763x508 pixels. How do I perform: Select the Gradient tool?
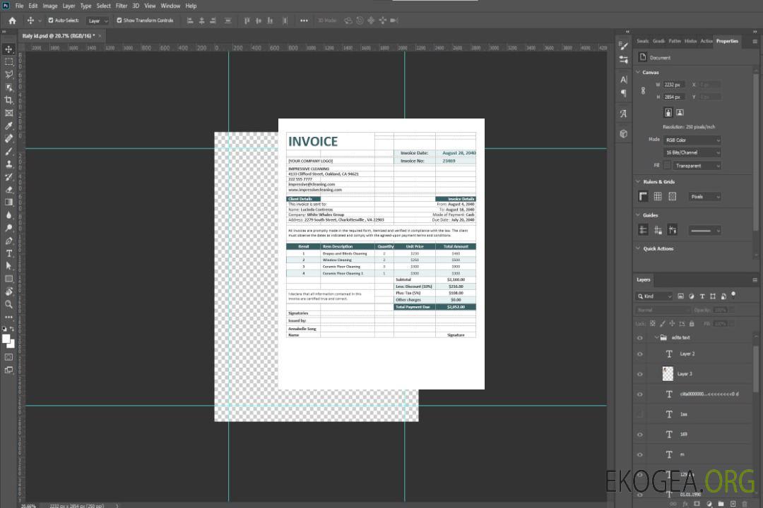[8, 202]
